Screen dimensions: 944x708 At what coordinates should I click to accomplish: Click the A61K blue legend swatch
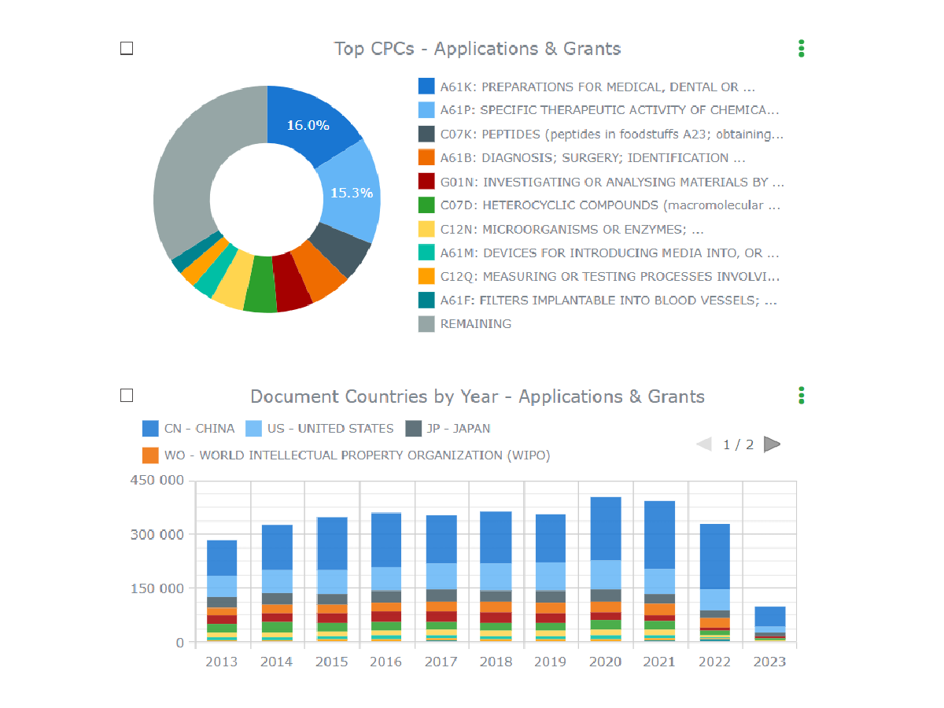tap(426, 87)
